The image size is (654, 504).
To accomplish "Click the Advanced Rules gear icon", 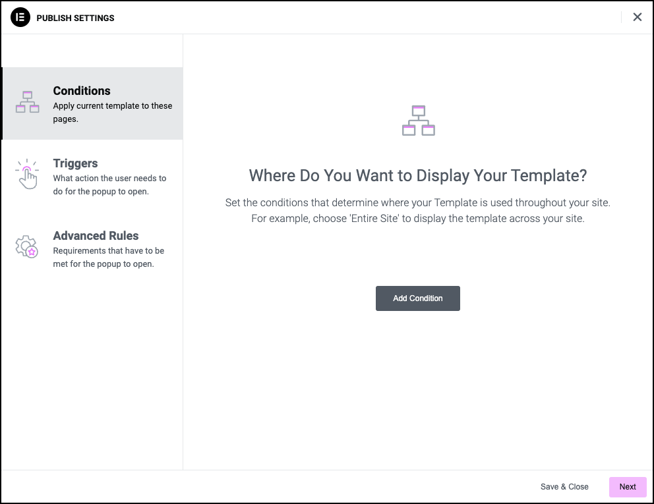I will (26, 247).
